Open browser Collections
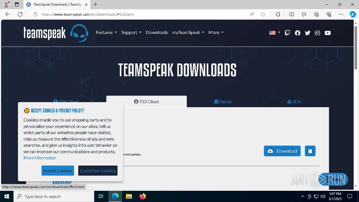The height and width of the screenshot is (202, 359). 316,14
